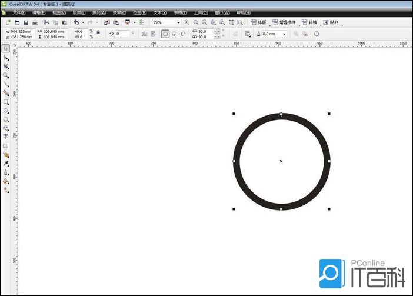Select the Interactive Fill tool
413x296 pixels.
(6, 190)
